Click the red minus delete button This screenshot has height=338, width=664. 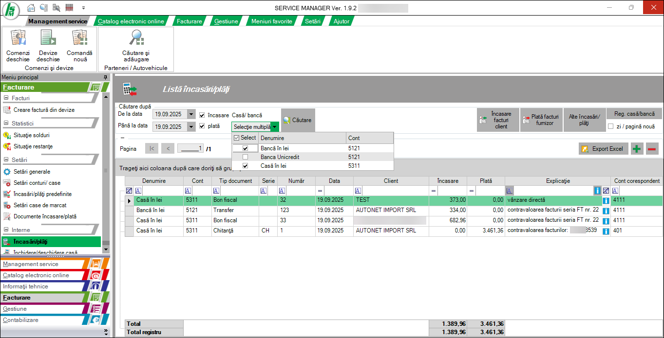coord(652,149)
